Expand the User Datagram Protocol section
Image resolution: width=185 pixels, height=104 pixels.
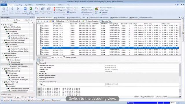(38, 78)
